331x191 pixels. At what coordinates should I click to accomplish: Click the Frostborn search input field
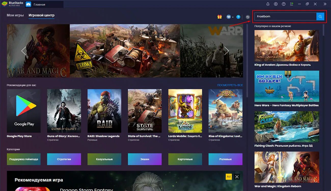[x=285, y=17]
